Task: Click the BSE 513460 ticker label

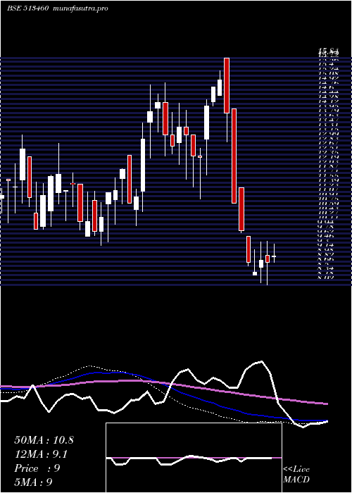Action: (x=27, y=8)
